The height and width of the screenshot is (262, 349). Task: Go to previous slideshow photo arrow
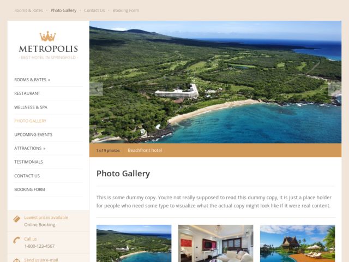[97, 89]
